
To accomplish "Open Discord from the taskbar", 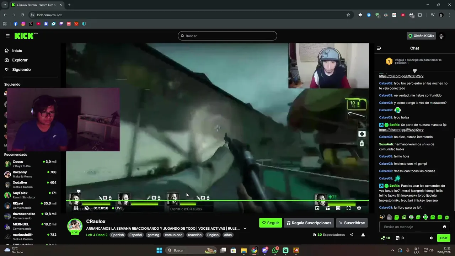I will pos(264,250).
